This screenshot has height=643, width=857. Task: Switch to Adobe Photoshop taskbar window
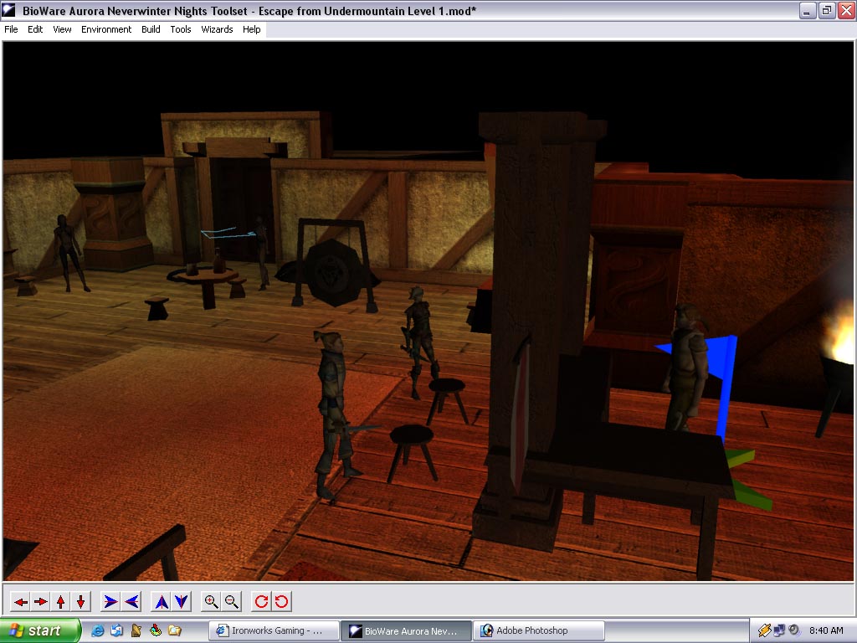539,631
